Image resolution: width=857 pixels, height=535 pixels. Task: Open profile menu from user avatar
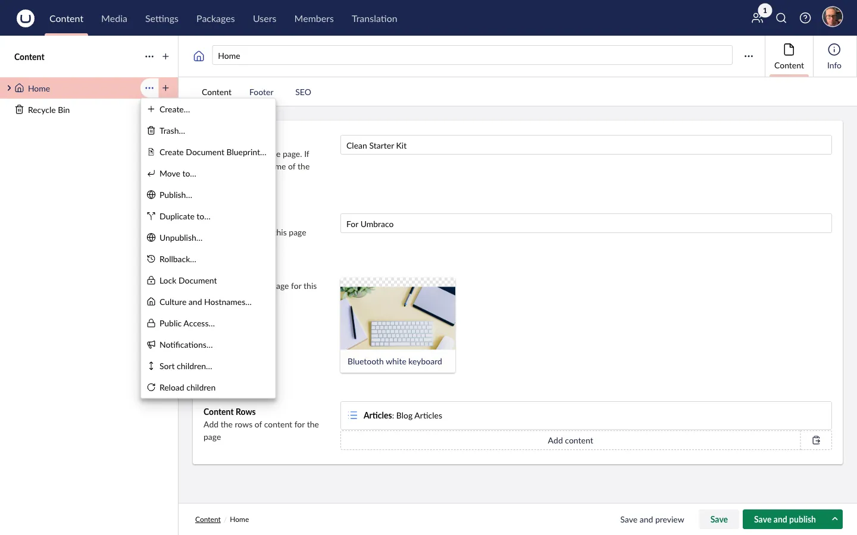pyautogui.click(x=832, y=17)
